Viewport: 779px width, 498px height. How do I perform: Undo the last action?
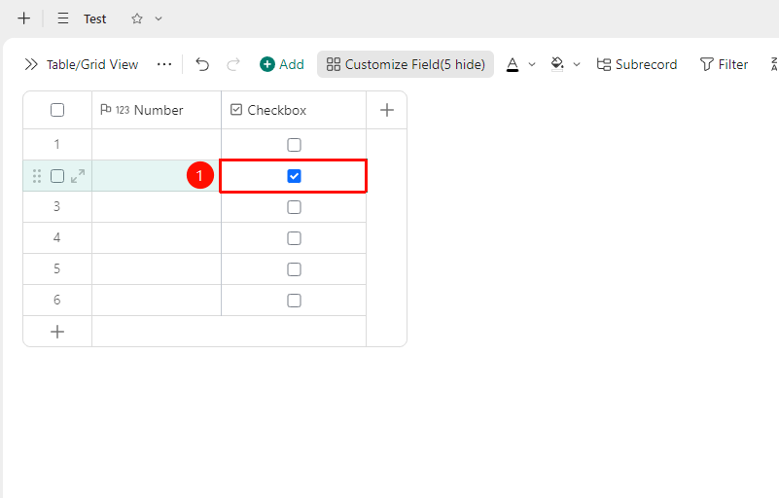202,64
